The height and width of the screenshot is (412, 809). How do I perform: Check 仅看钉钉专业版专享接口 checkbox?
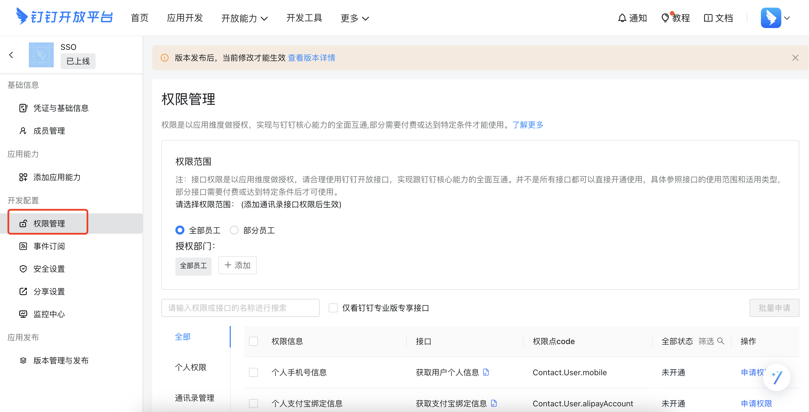pos(333,308)
